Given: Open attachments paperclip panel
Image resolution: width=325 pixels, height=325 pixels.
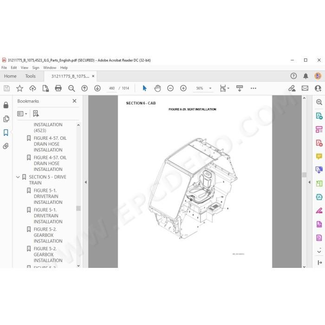Looking at the screenshot, I should point(6,146).
